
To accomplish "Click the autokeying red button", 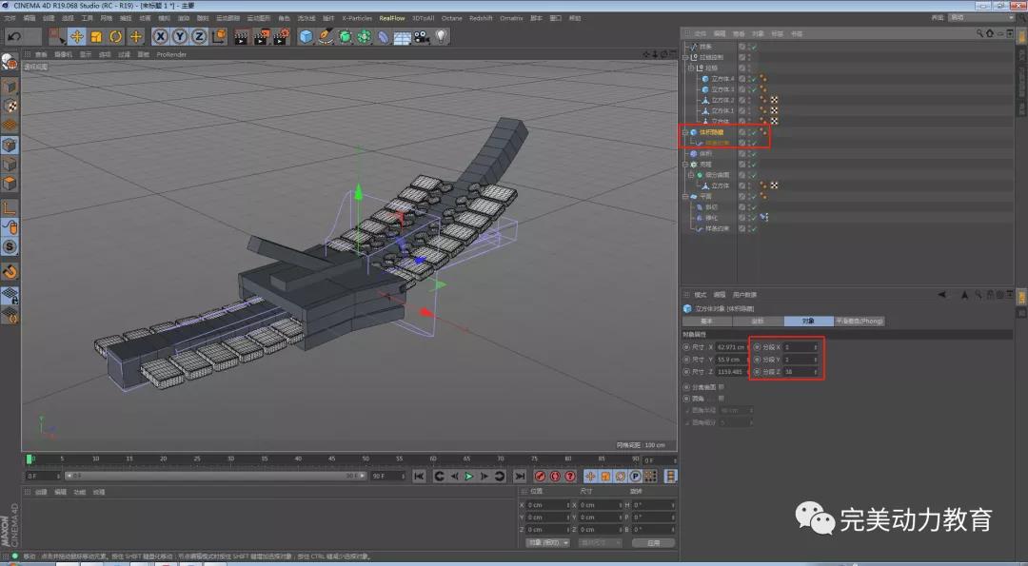I will coord(555,477).
